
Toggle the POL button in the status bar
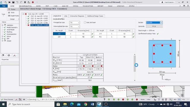click(x=183, y=100)
